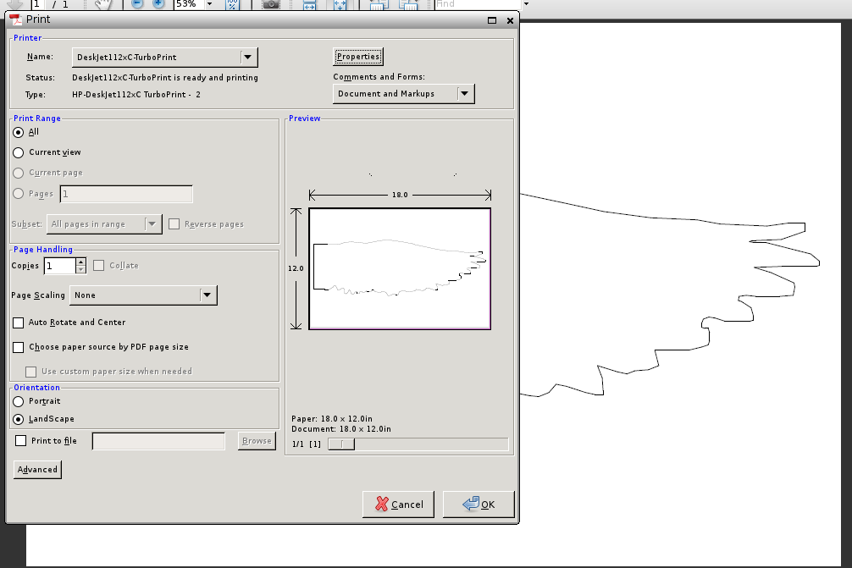Select the Current view print range
The width and height of the screenshot is (852, 568).
19,152
